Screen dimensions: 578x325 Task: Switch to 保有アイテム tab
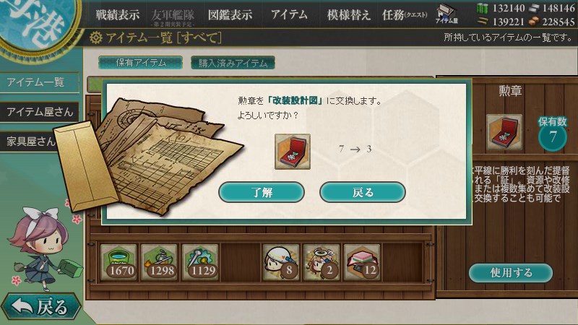tap(140, 63)
